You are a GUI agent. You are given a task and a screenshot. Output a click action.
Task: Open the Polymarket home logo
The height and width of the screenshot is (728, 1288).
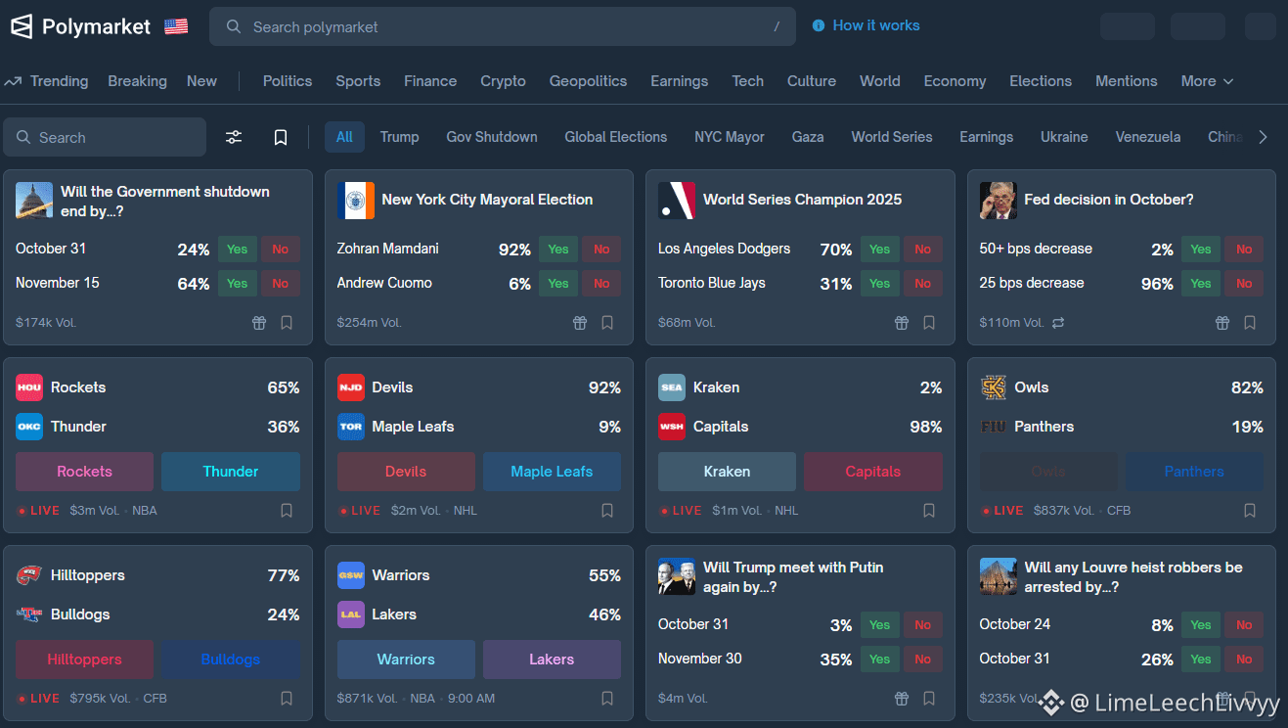tap(81, 26)
